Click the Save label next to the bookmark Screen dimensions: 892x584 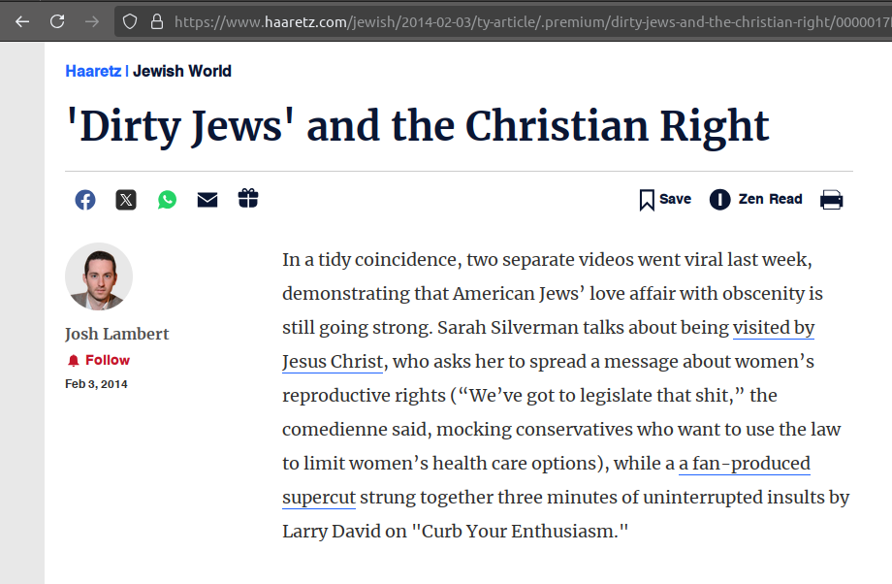pyautogui.click(x=675, y=199)
